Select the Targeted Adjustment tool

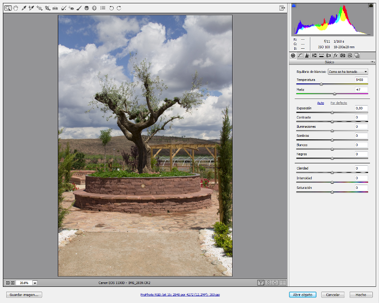pyautogui.click(x=39, y=8)
